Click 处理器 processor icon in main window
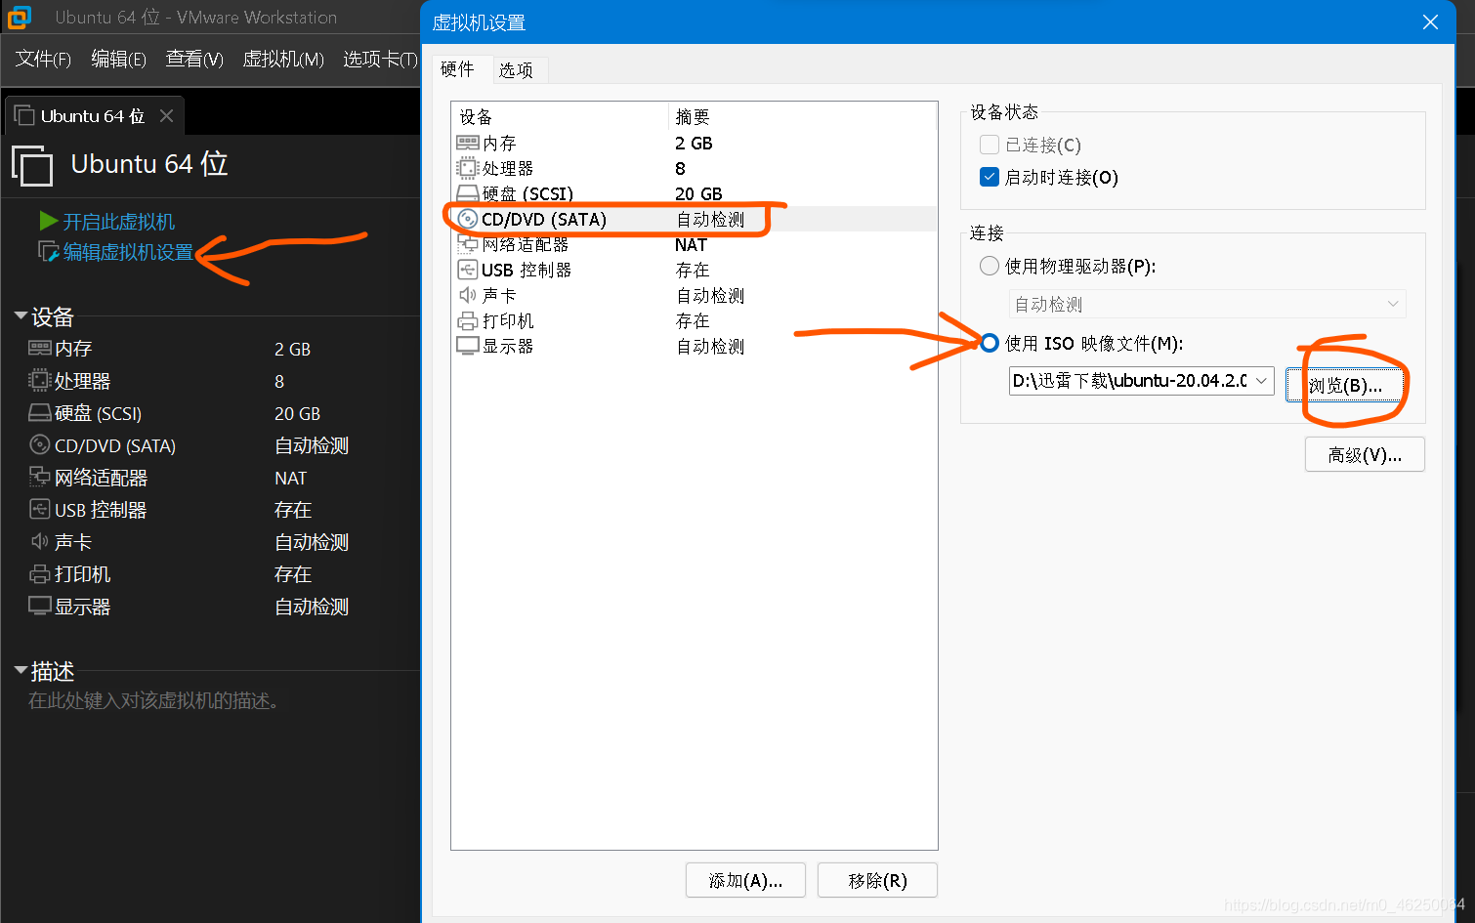The width and height of the screenshot is (1475, 923). (x=40, y=380)
